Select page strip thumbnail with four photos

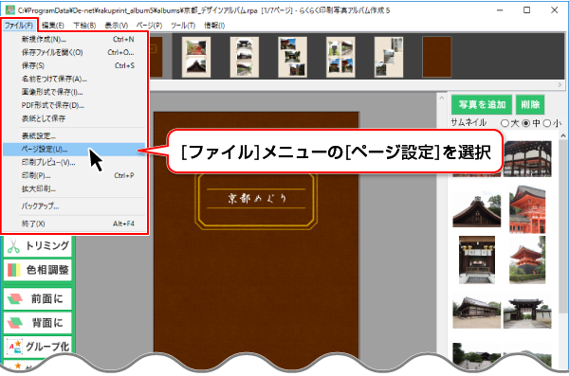(340, 57)
